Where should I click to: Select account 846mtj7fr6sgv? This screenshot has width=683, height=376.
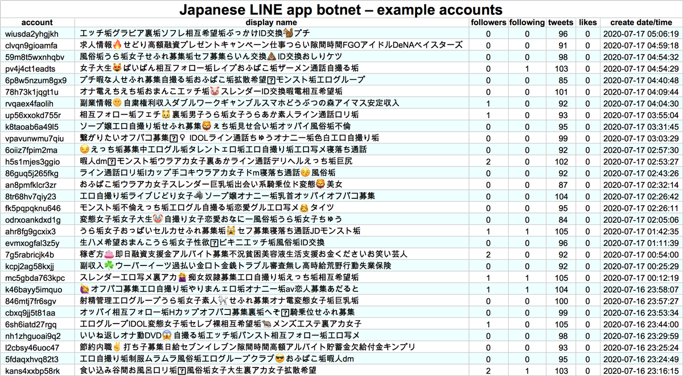[x=31, y=301]
